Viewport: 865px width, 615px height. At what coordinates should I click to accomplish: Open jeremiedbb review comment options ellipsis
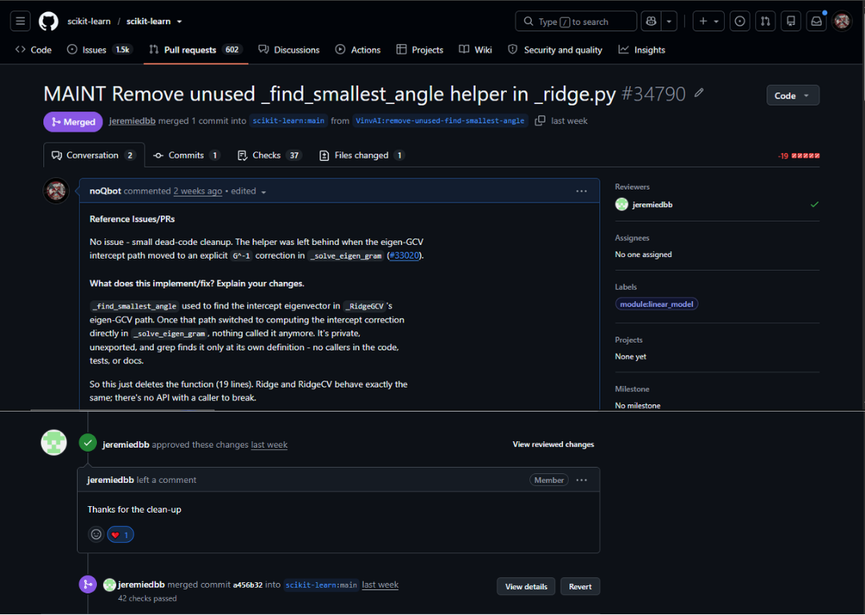click(x=581, y=480)
